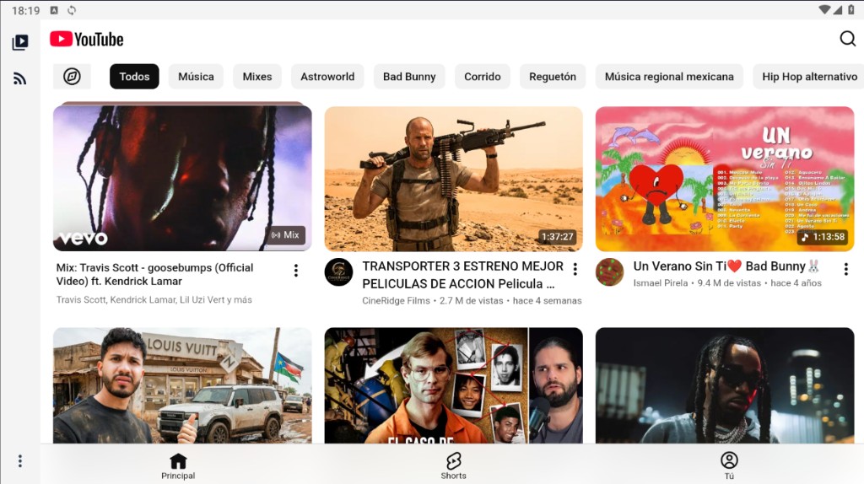Viewport: 864px width, 484px height.
Task: Select Música regional mexicana chip
Action: coord(669,77)
